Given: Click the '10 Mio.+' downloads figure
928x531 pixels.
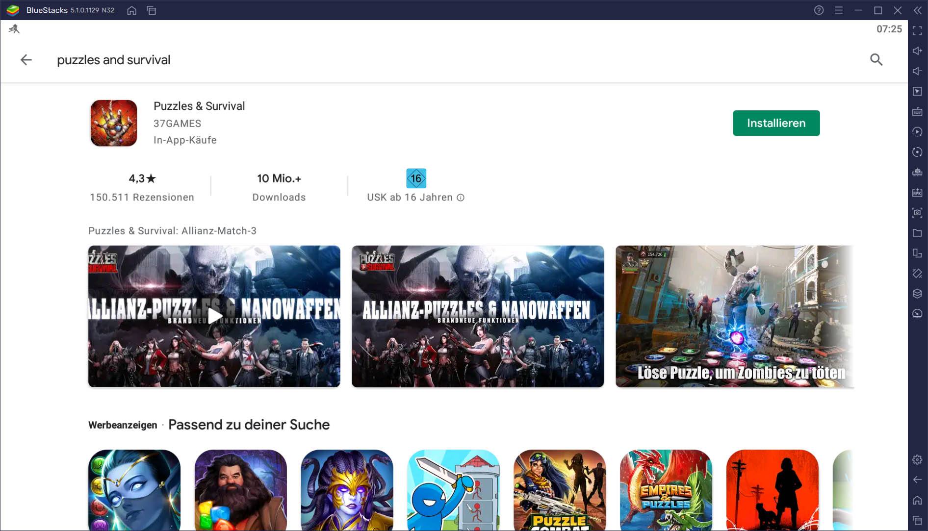Looking at the screenshot, I should click(279, 178).
